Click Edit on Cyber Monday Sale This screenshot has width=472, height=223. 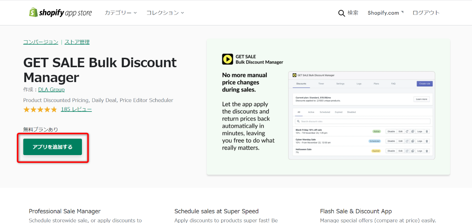pyautogui.click(x=401, y=141)
